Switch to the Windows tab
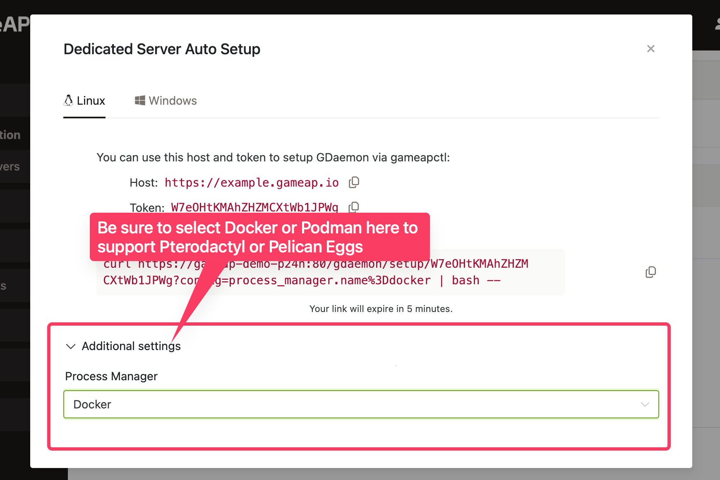 tap(166, 101)
